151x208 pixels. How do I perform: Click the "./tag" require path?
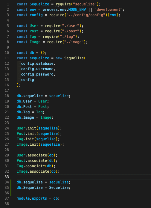coord(68,37)
